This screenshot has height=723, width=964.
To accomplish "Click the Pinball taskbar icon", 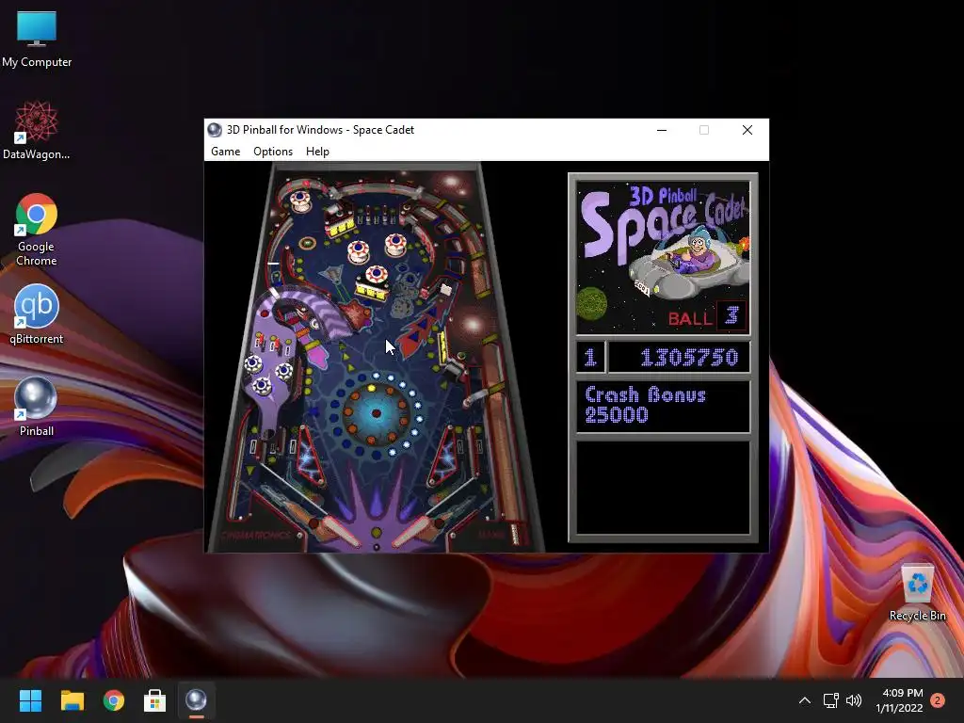I will click(x=196, y=700).
